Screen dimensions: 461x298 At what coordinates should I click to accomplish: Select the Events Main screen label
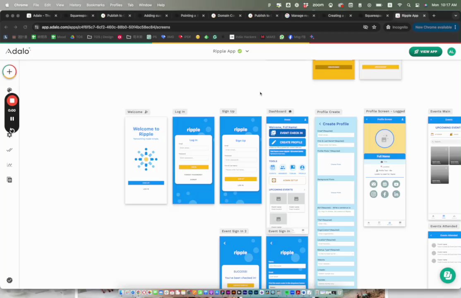click(440, 111)
